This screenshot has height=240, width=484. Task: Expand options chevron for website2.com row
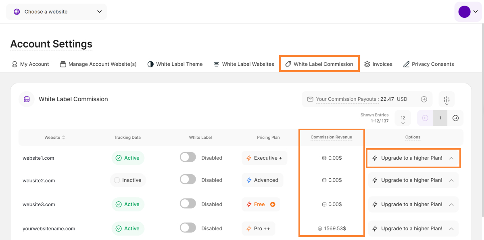[451, 180]
